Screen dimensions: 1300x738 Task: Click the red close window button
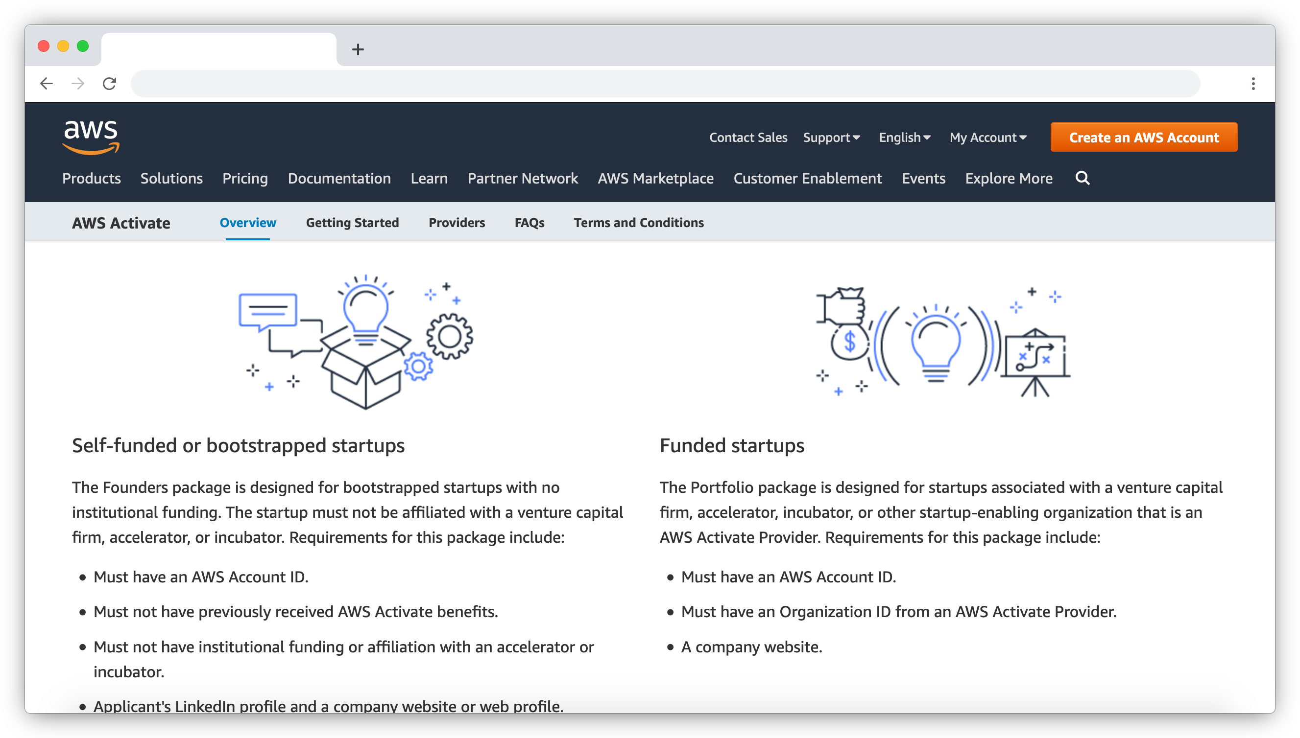point(44,46)
